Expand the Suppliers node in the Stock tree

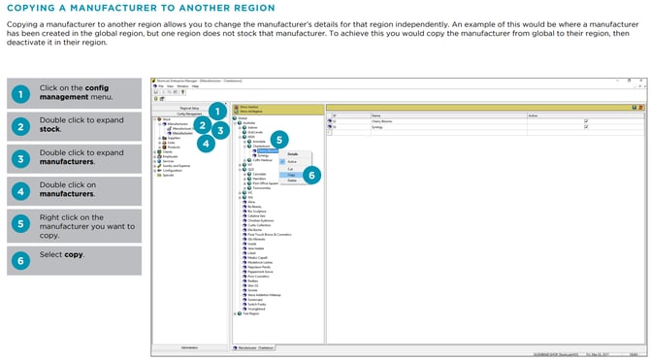(x=160, y=138)
